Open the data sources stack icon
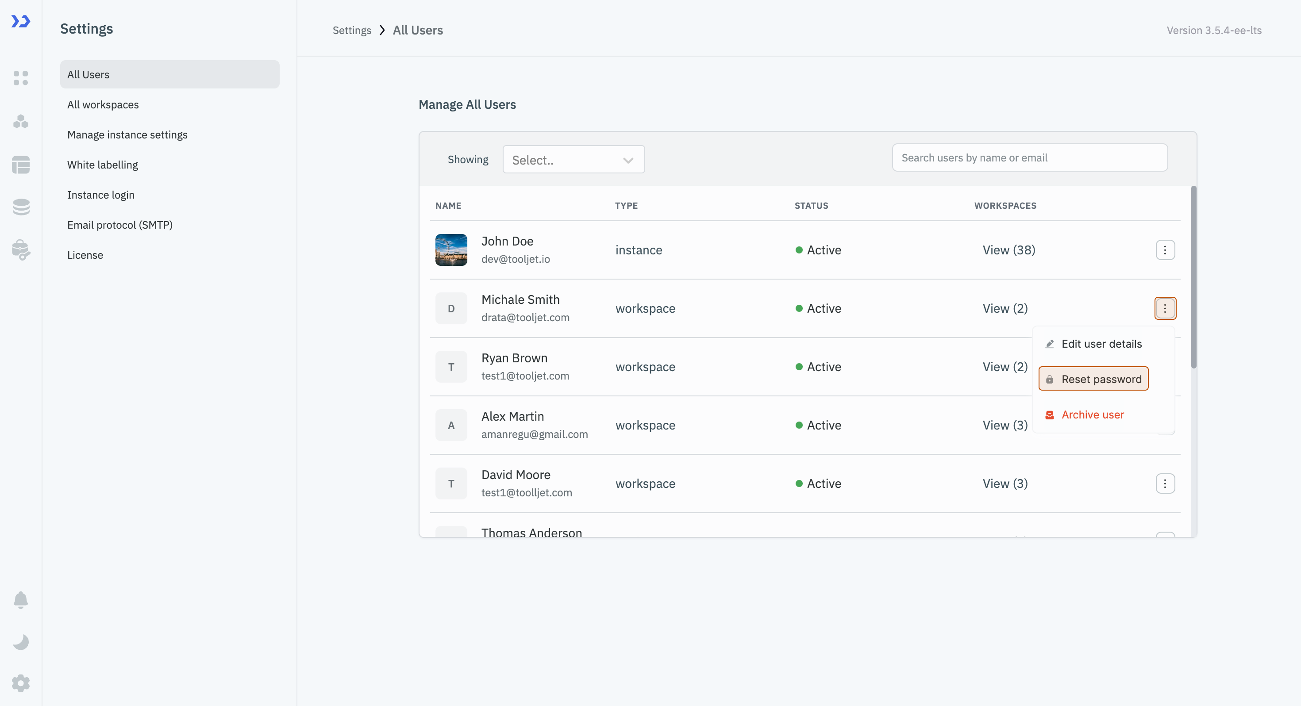 click(x=21, y=207)
